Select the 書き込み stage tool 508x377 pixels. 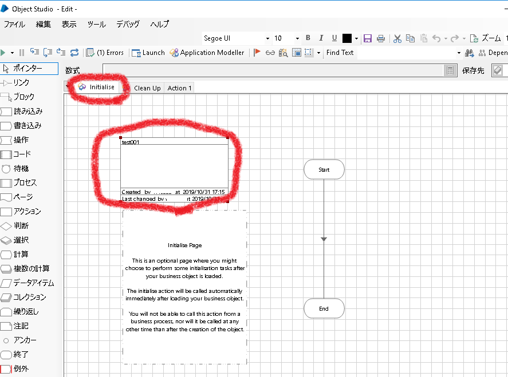[x=21, y=125]
